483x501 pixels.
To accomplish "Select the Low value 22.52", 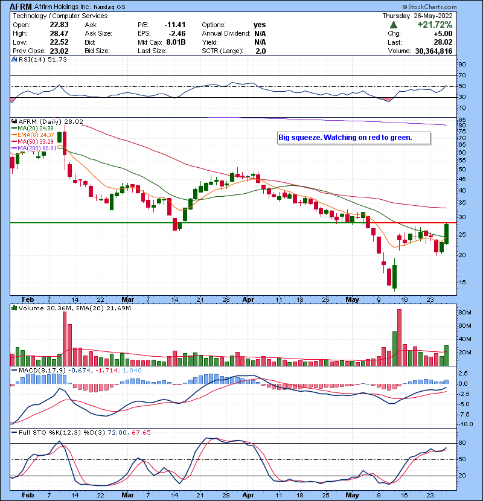I will point(59,42).
